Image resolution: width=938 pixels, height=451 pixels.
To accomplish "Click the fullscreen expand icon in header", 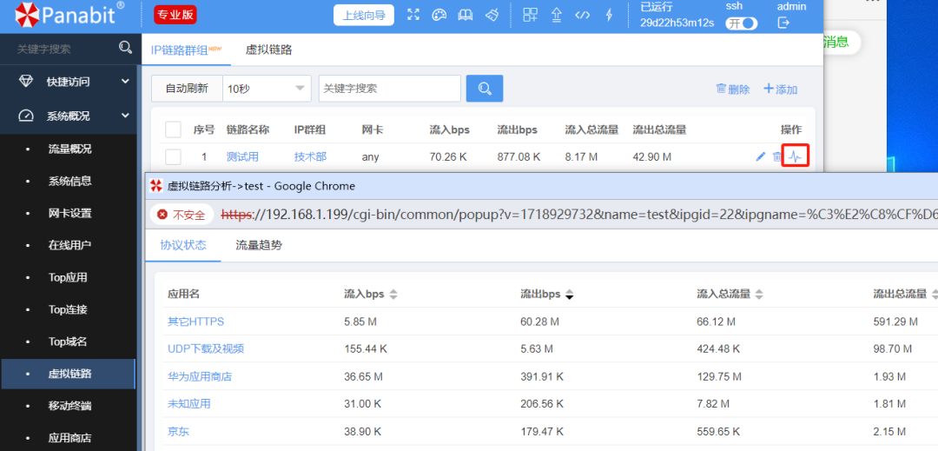I will 413,15.
